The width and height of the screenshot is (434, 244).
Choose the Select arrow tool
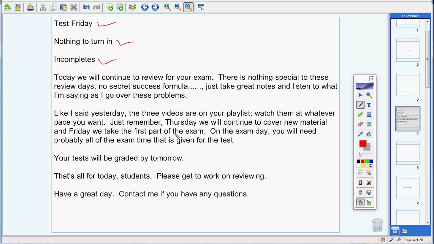point(360,95)
